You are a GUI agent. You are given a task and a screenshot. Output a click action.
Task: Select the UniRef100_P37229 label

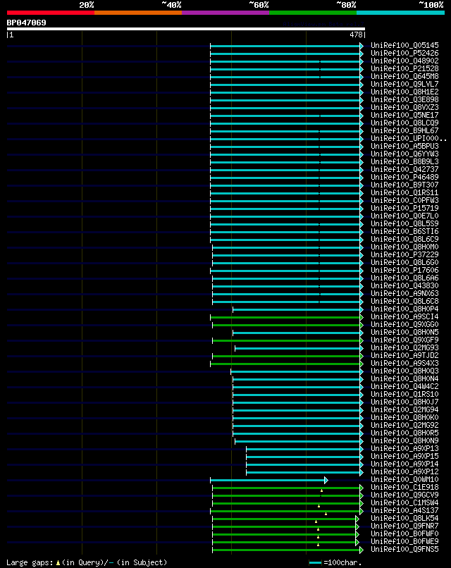point(404,254)
